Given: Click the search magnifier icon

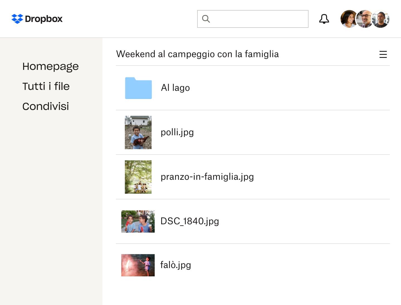Looking at the screenshot, I should pyautogui.click(x=206, y=19).
